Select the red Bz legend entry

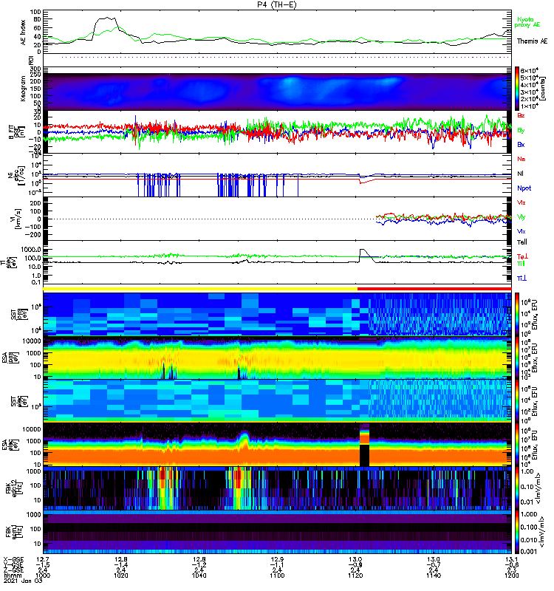521,116
